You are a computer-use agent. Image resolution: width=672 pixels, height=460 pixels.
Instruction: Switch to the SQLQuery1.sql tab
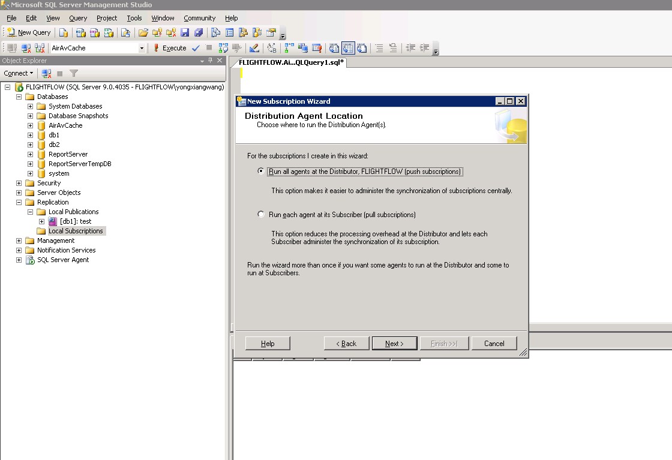pos(291,62)
